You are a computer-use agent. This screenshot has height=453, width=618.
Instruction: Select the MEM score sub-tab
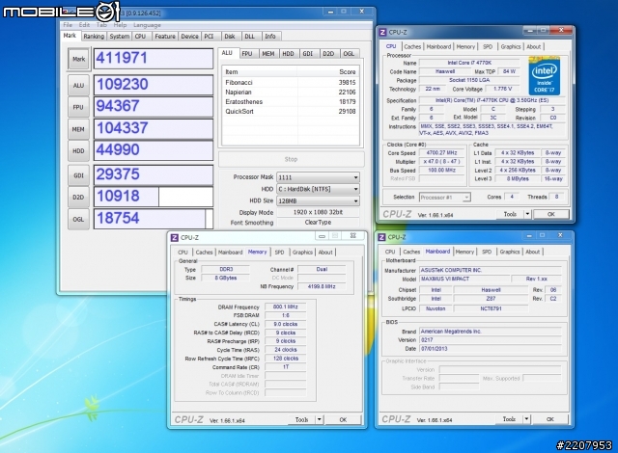click(x=268, y=54)
